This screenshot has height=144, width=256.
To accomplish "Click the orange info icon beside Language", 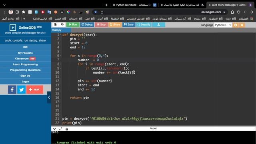I will [236, 25].
